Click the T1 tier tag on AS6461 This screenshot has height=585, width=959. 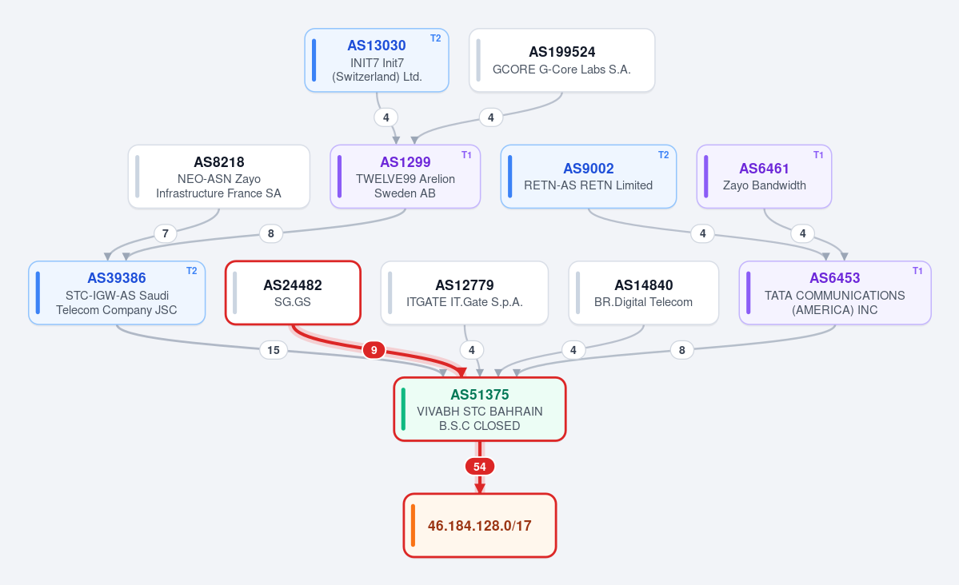(818, 155)
